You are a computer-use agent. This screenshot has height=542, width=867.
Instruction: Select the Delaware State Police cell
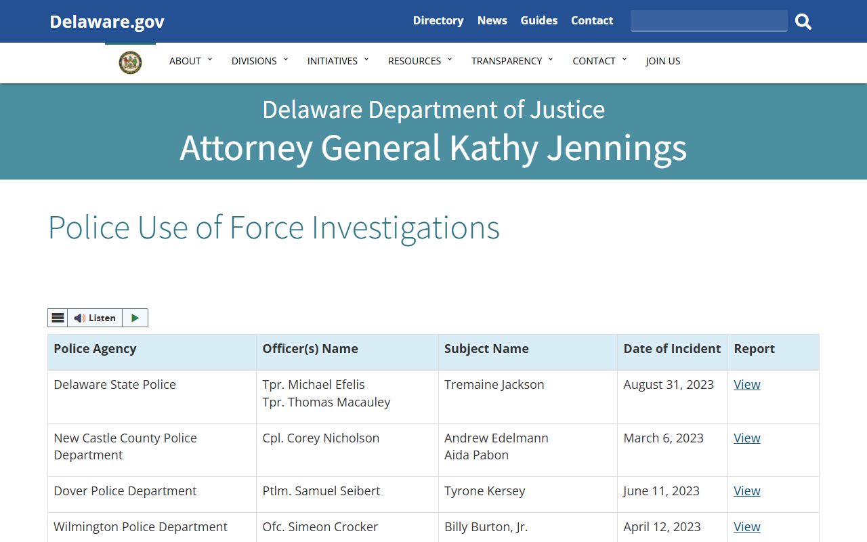click(x=152, y=397)
